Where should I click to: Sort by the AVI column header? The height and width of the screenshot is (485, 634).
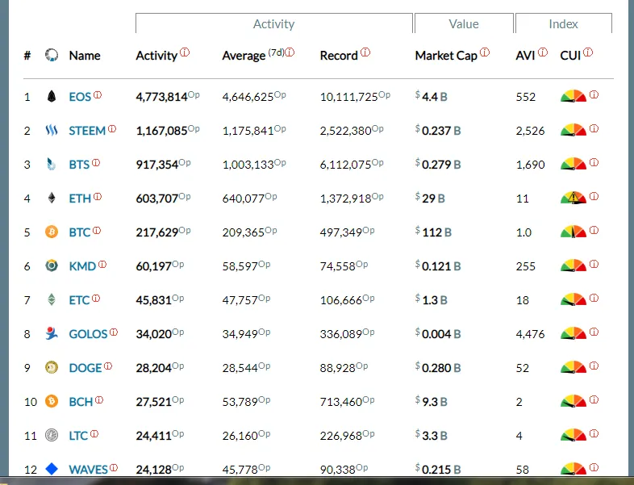tap(526, 56)
